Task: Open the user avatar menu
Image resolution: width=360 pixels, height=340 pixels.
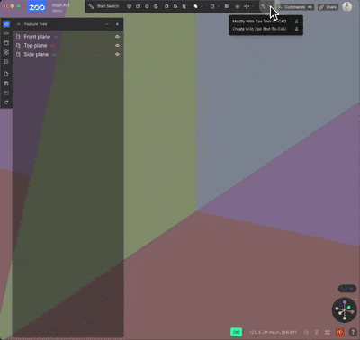Action: pos(347,6)
